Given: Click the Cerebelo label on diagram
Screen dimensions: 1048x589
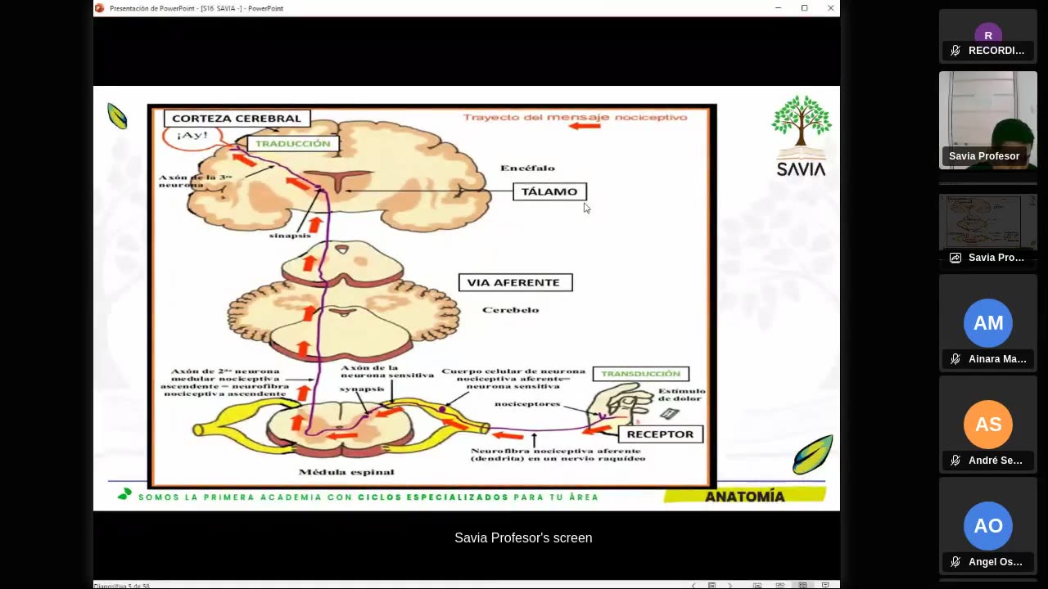Looking at the screenshot, I should pos(510,310).
